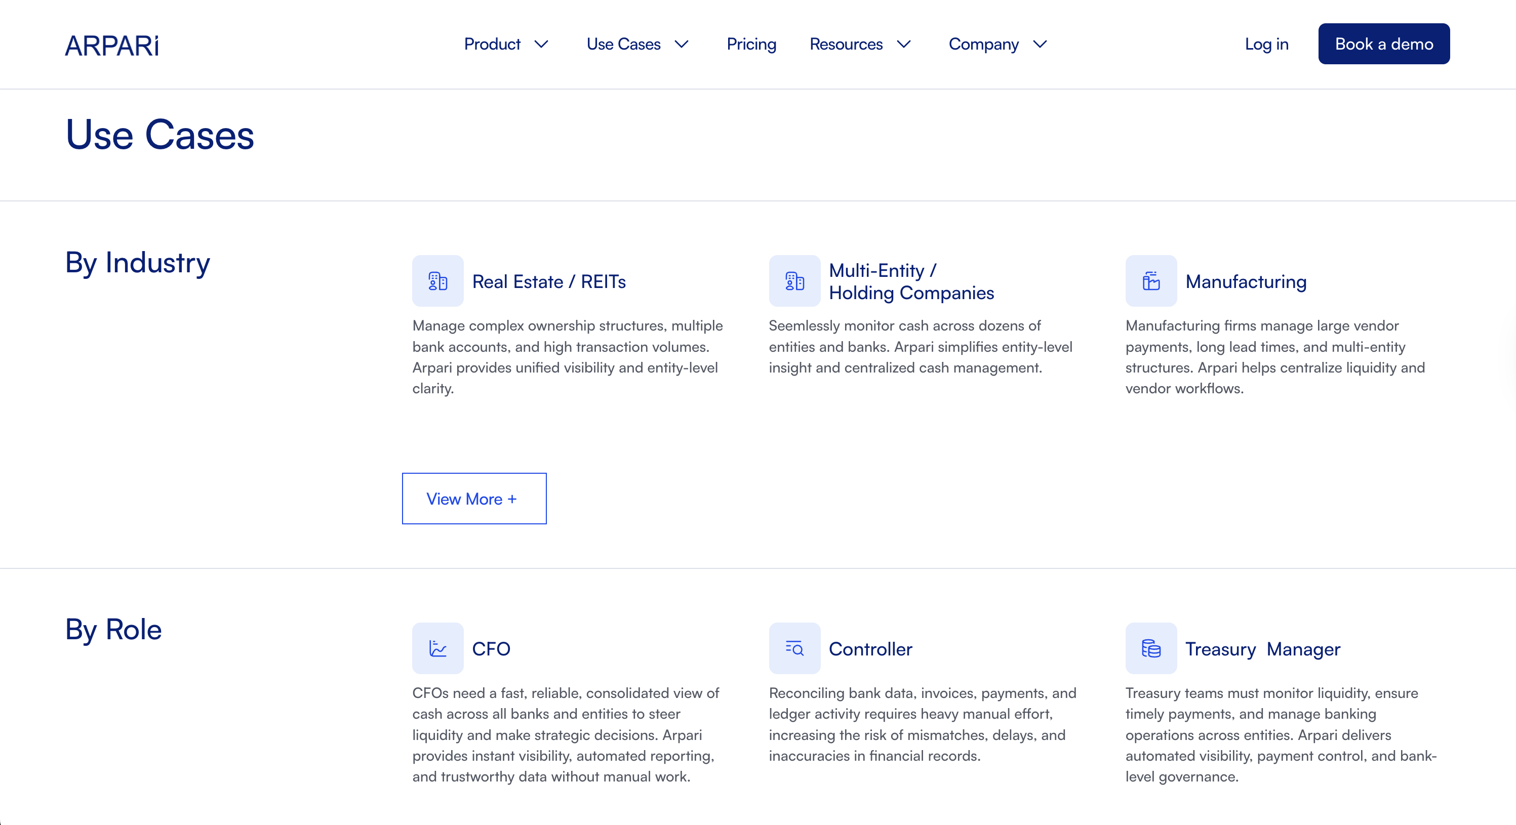Open the Use Cases dropdown chevron
Viewport: 1516px width, 825px height.
tap(682, 44)
